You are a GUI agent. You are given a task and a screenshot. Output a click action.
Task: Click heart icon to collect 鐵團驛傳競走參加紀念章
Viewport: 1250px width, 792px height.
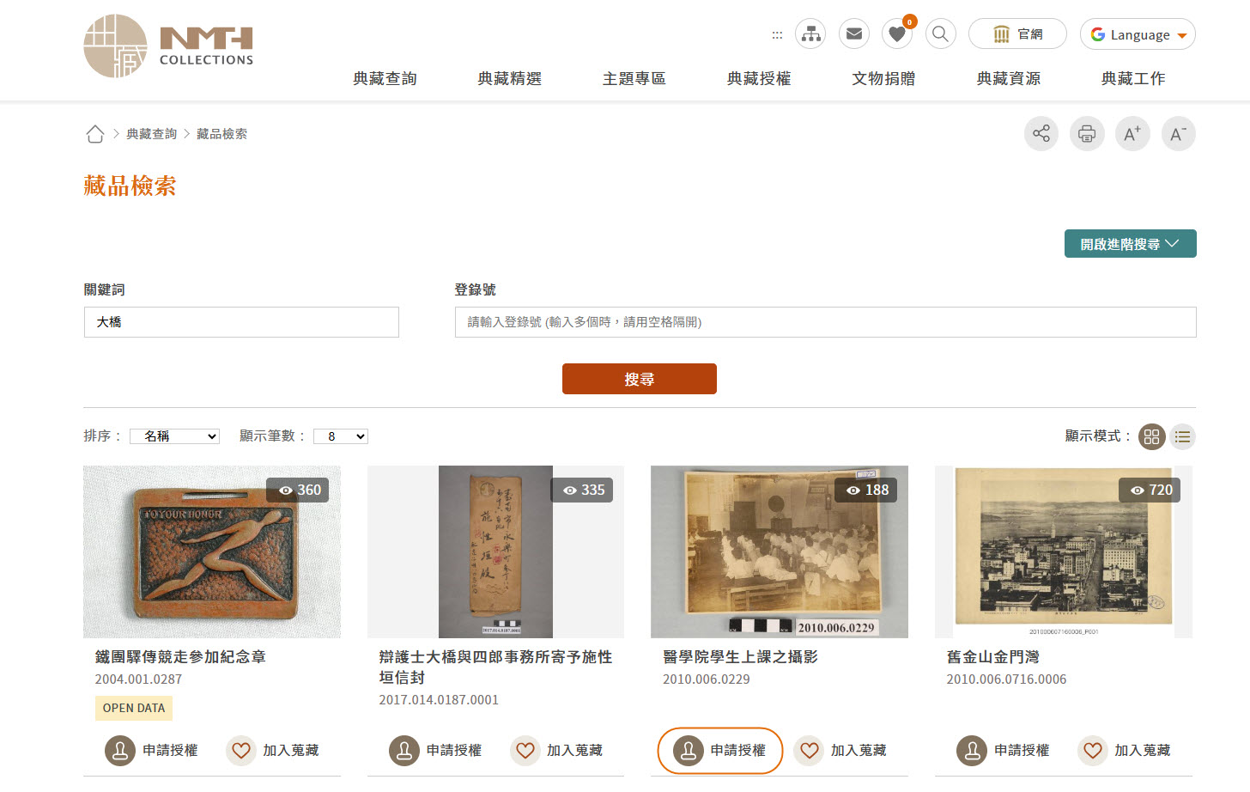pos(241,751)
